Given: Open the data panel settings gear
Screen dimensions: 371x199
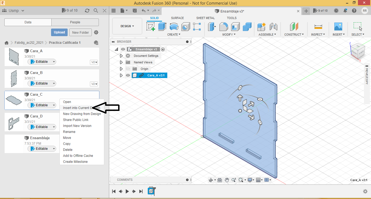Looking at the screenshot, I should [x=96, y=32].
